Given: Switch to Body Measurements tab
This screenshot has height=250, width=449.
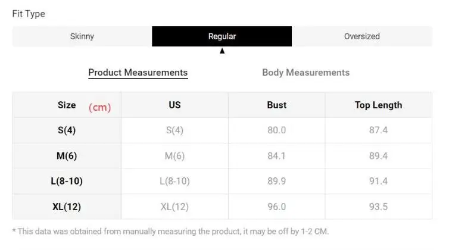Looking at the screenshot, I should [x=305, y=73].
